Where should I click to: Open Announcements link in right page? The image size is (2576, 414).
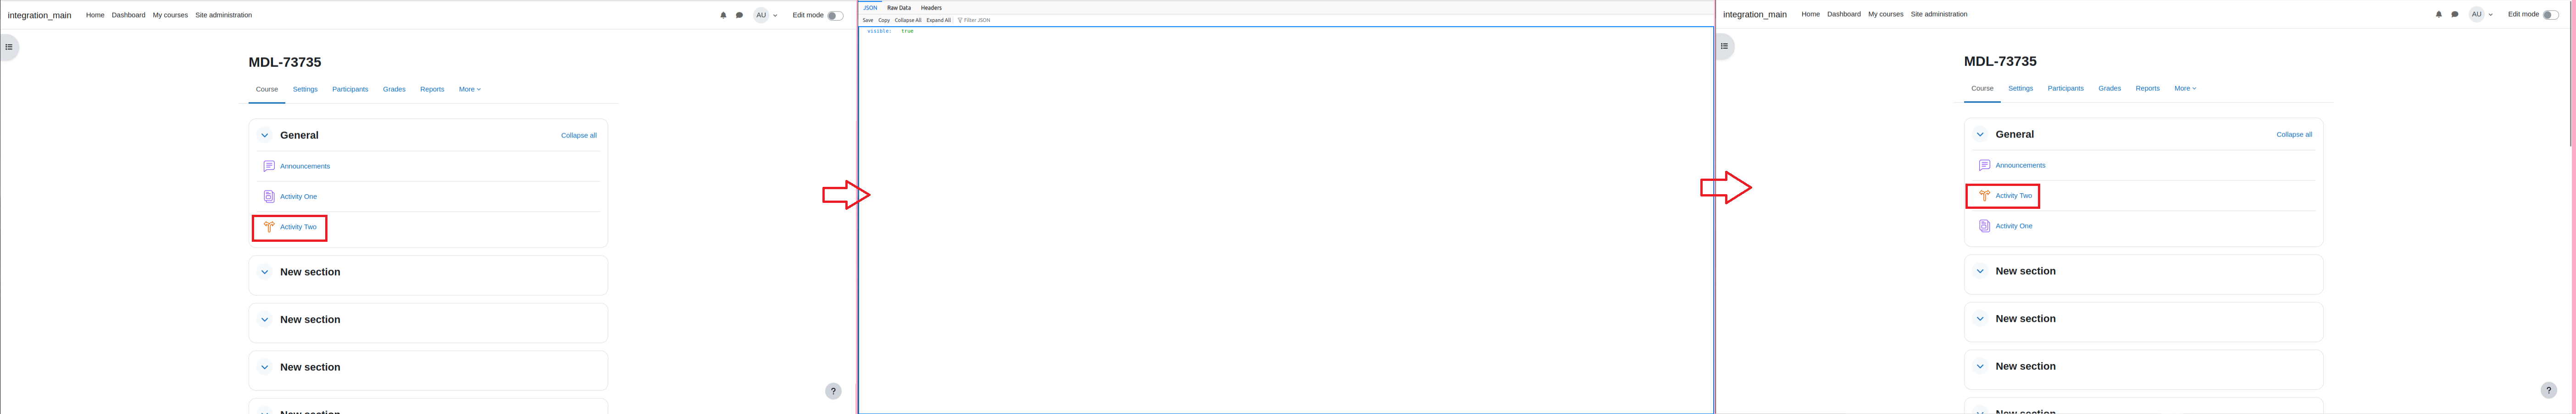pos(2020,166)
